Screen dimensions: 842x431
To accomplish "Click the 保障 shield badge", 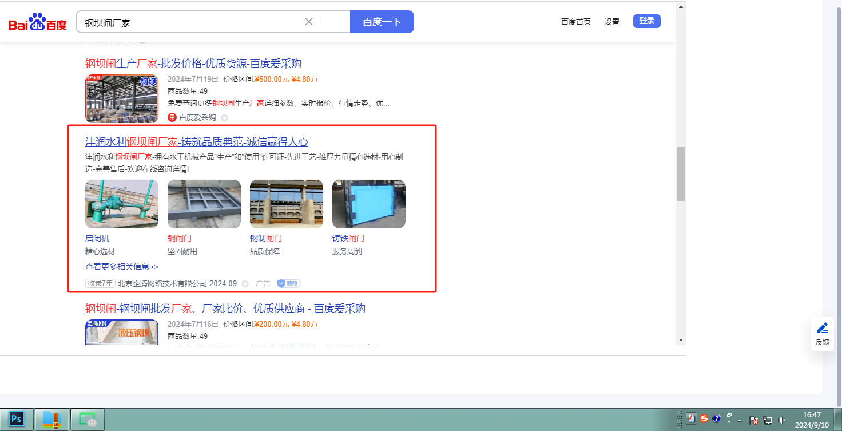I will point(289,283).
